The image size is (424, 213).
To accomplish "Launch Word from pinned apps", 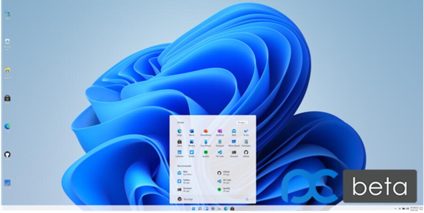I will pyautogui.click(x=192, y=132).
